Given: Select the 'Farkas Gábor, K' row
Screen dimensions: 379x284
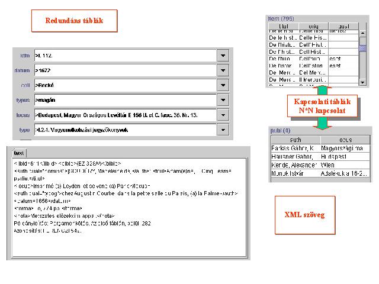Looking at the screenshot, I should pos(320,148).
